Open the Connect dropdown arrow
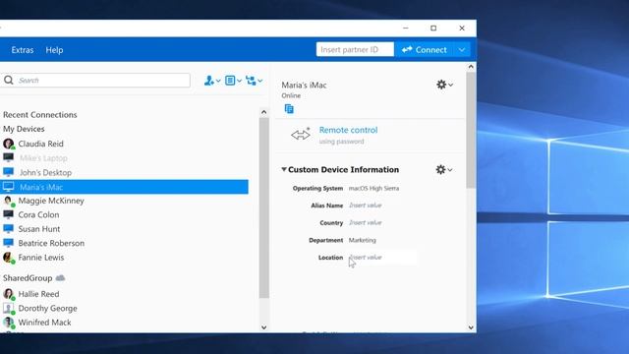629x354 pixels. (462, 50)
